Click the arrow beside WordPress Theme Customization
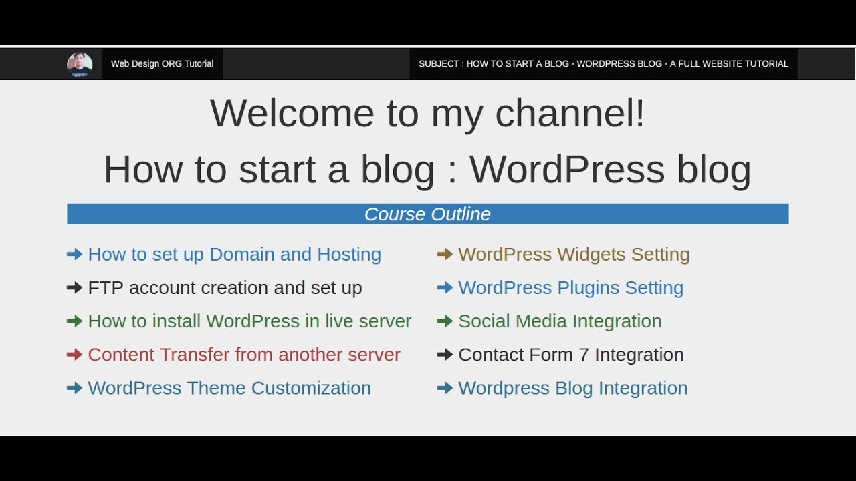Viewport: 856px width, 481px height. 74,388
